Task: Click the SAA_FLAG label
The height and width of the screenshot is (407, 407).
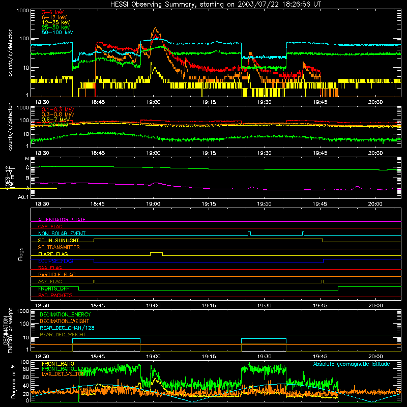Action: 50,268
